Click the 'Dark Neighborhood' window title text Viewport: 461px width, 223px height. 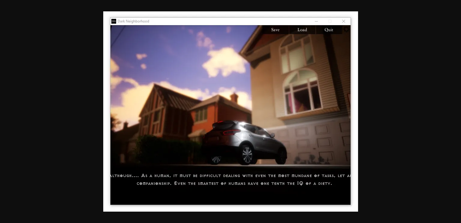(133, 21)
